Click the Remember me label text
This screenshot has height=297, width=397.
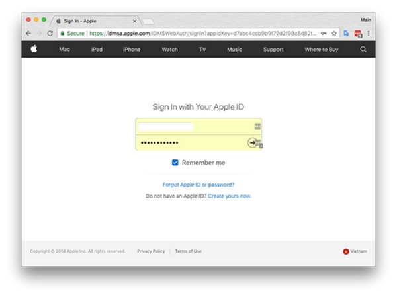tap(203, 163)
